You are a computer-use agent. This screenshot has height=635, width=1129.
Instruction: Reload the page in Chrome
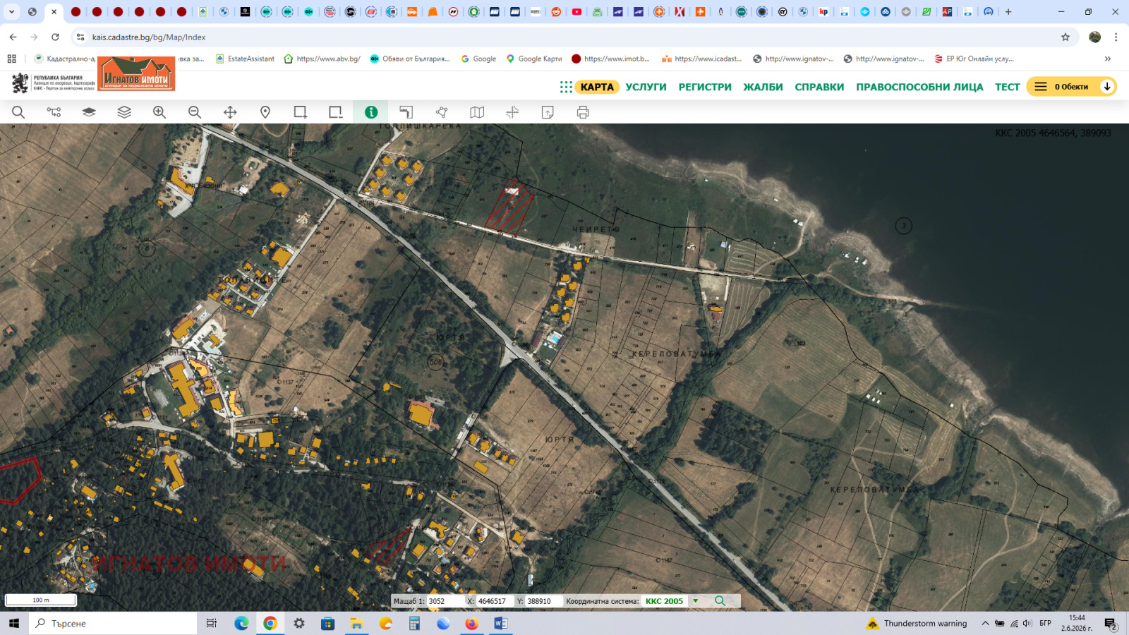coord(55,37)
